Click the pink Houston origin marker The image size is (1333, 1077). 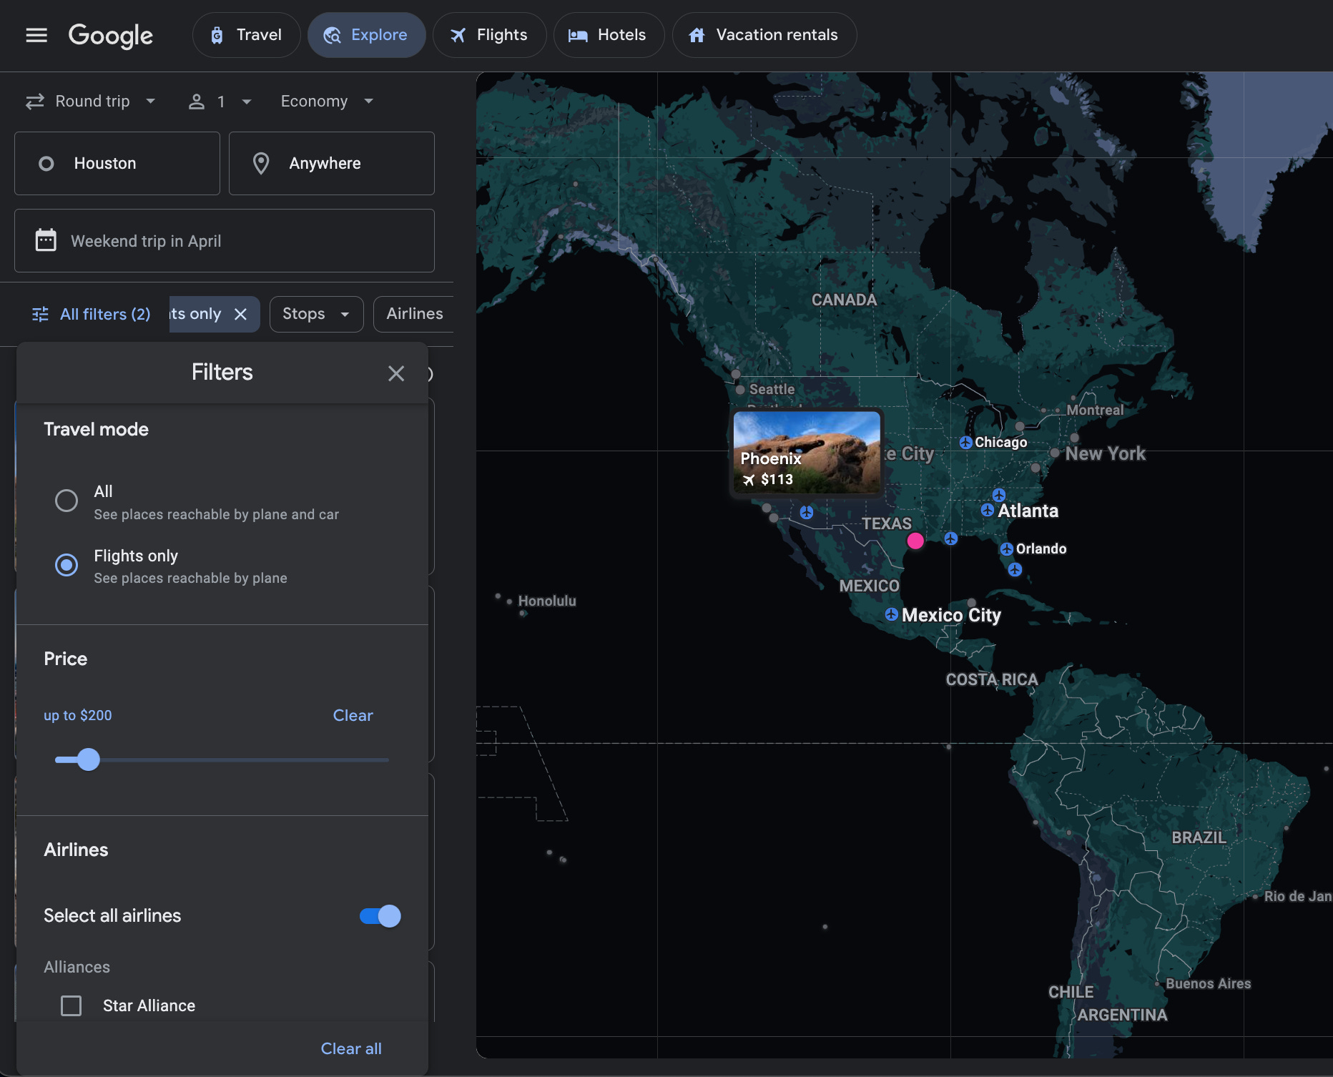[915, 541]
